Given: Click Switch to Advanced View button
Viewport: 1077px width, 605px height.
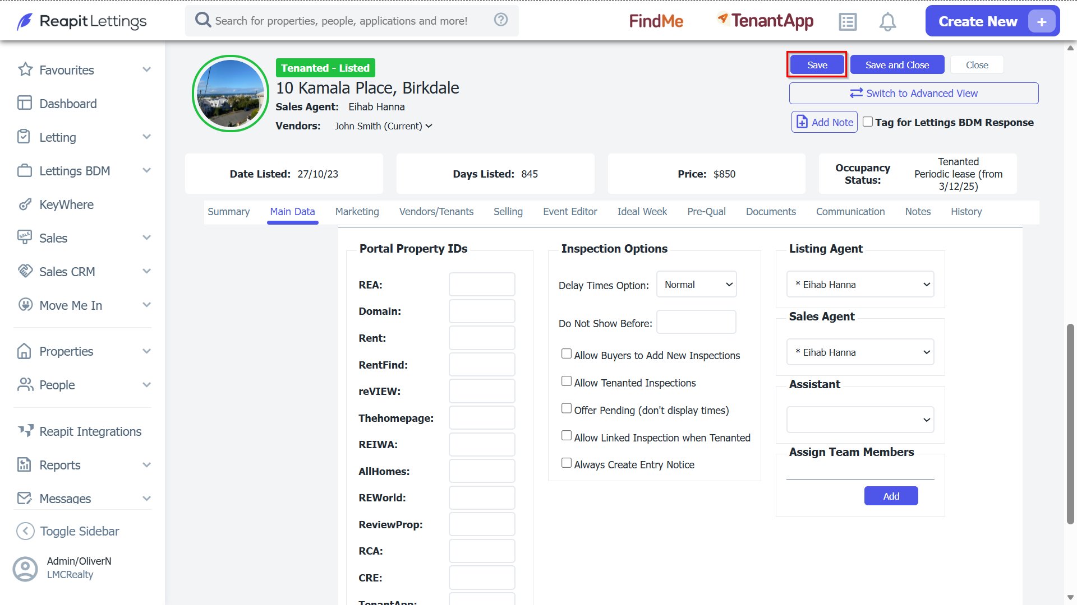Looking at the screenshot, I should click(914, 94).
